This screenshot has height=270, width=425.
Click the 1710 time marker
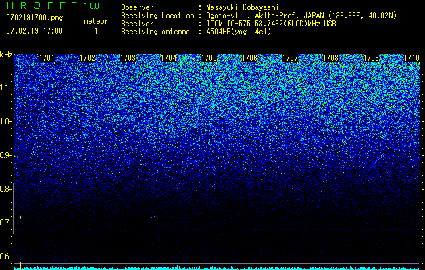click(x=411, y=58)
